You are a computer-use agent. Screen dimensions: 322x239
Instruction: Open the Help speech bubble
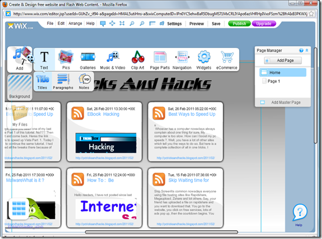tap(299, 215)
